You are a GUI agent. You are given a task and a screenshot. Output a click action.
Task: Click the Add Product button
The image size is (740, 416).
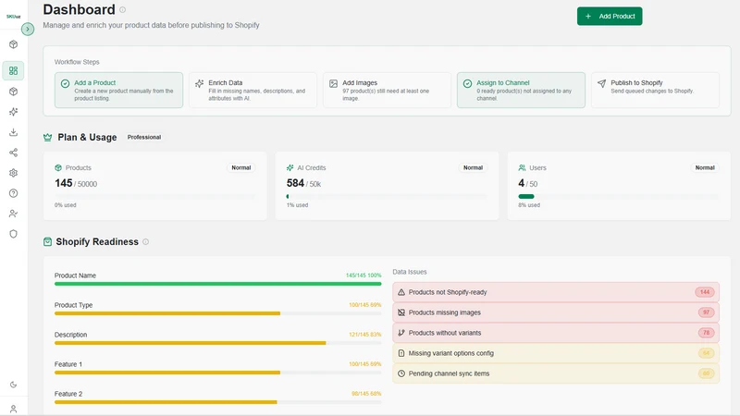point(610,16)
